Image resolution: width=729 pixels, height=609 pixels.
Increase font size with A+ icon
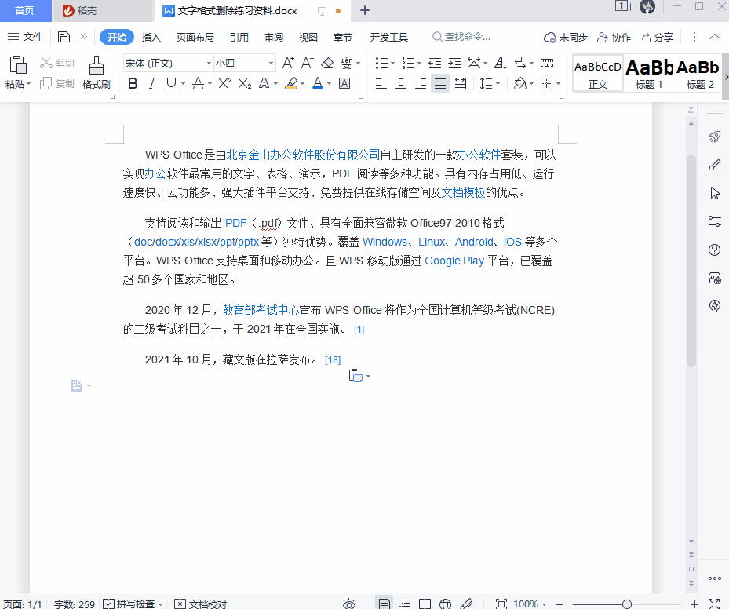[x=288, y=63]
